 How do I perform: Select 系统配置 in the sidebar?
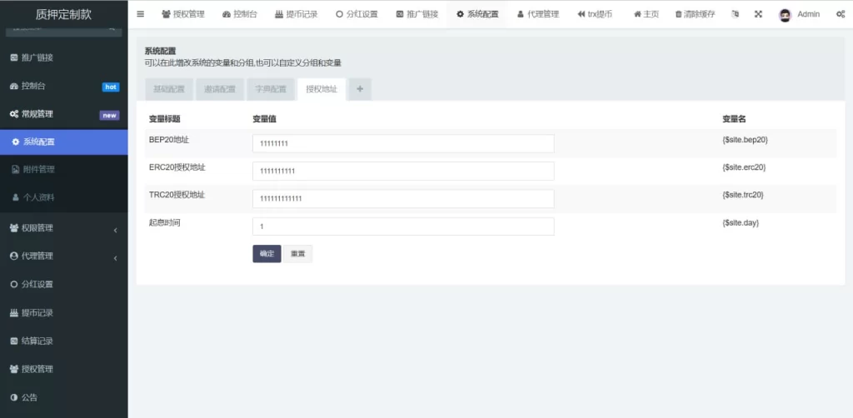(x=63, y=142)
